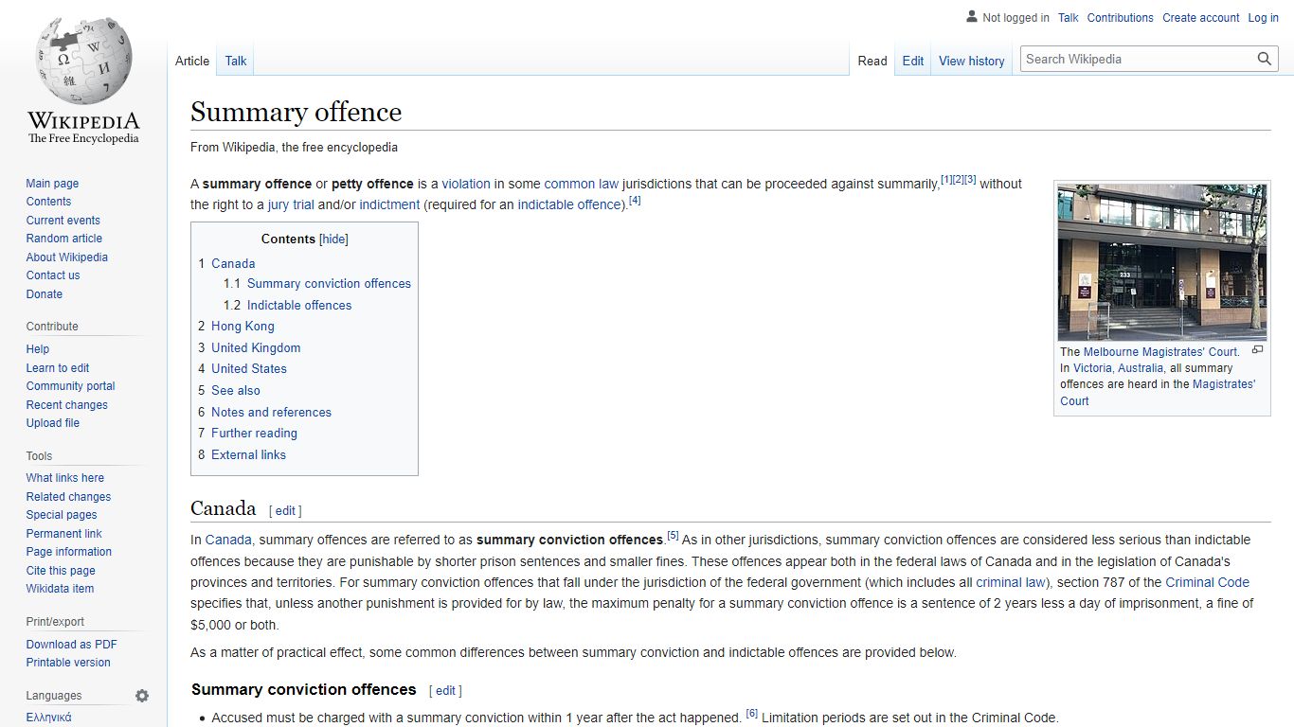
Task: Click Contact us link
Action: coord(53,275)
